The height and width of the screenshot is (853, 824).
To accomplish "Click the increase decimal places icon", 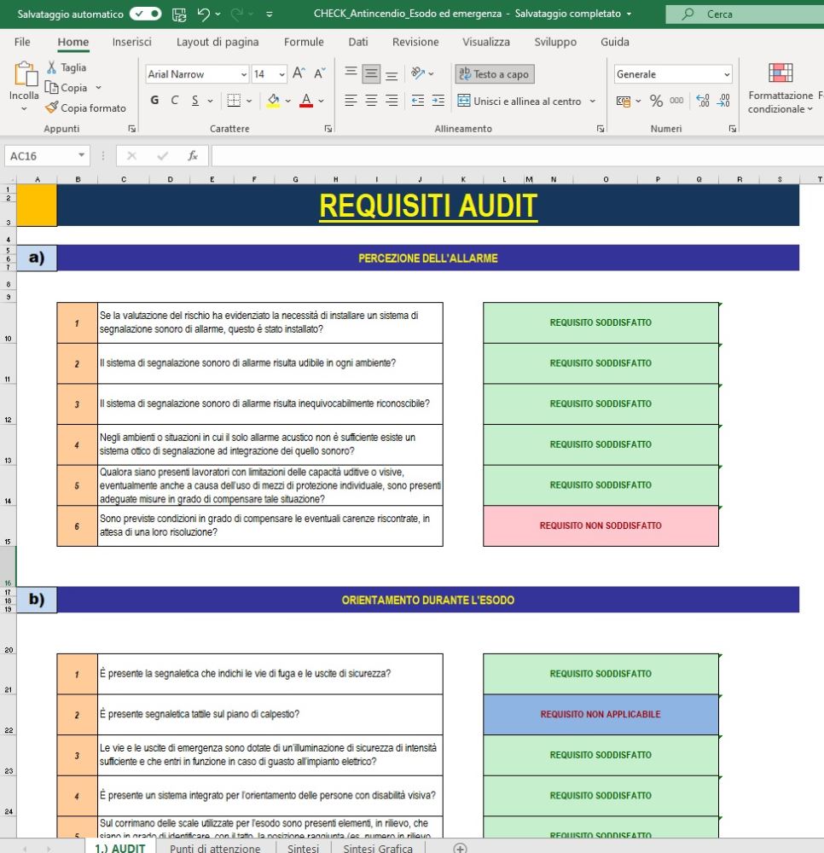I will click(703, 101).
